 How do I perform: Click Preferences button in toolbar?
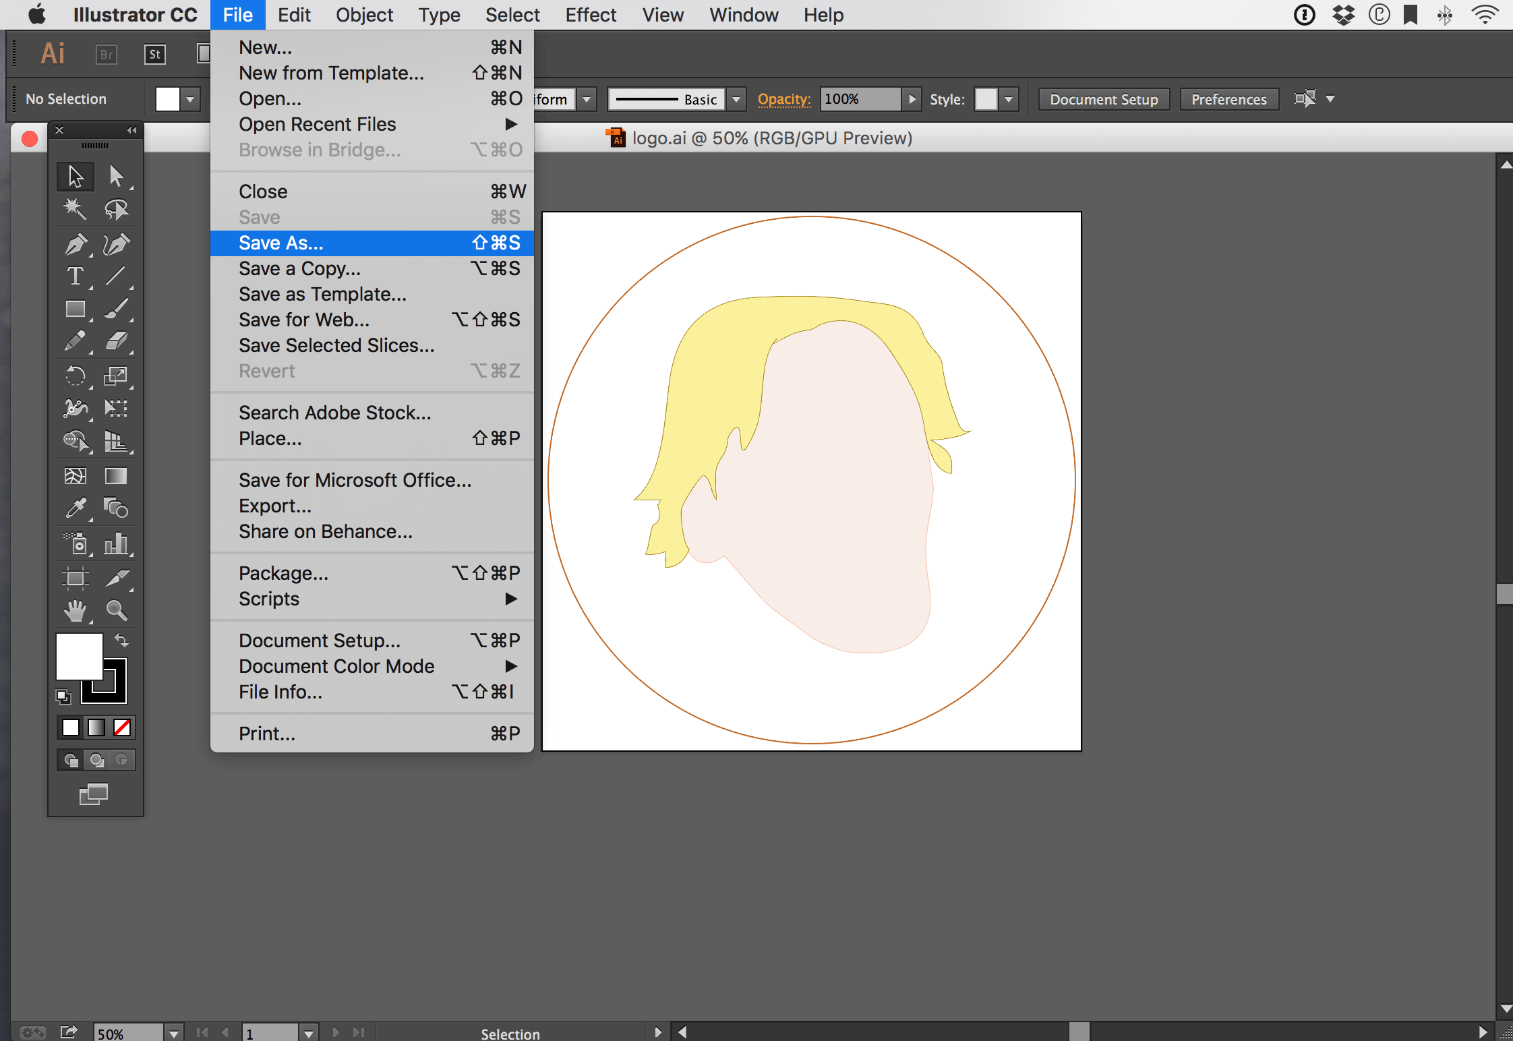(x=1228, y=99)
